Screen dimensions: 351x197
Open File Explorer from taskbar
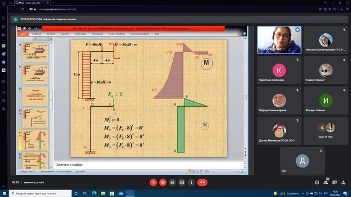(x=103, y=193)
